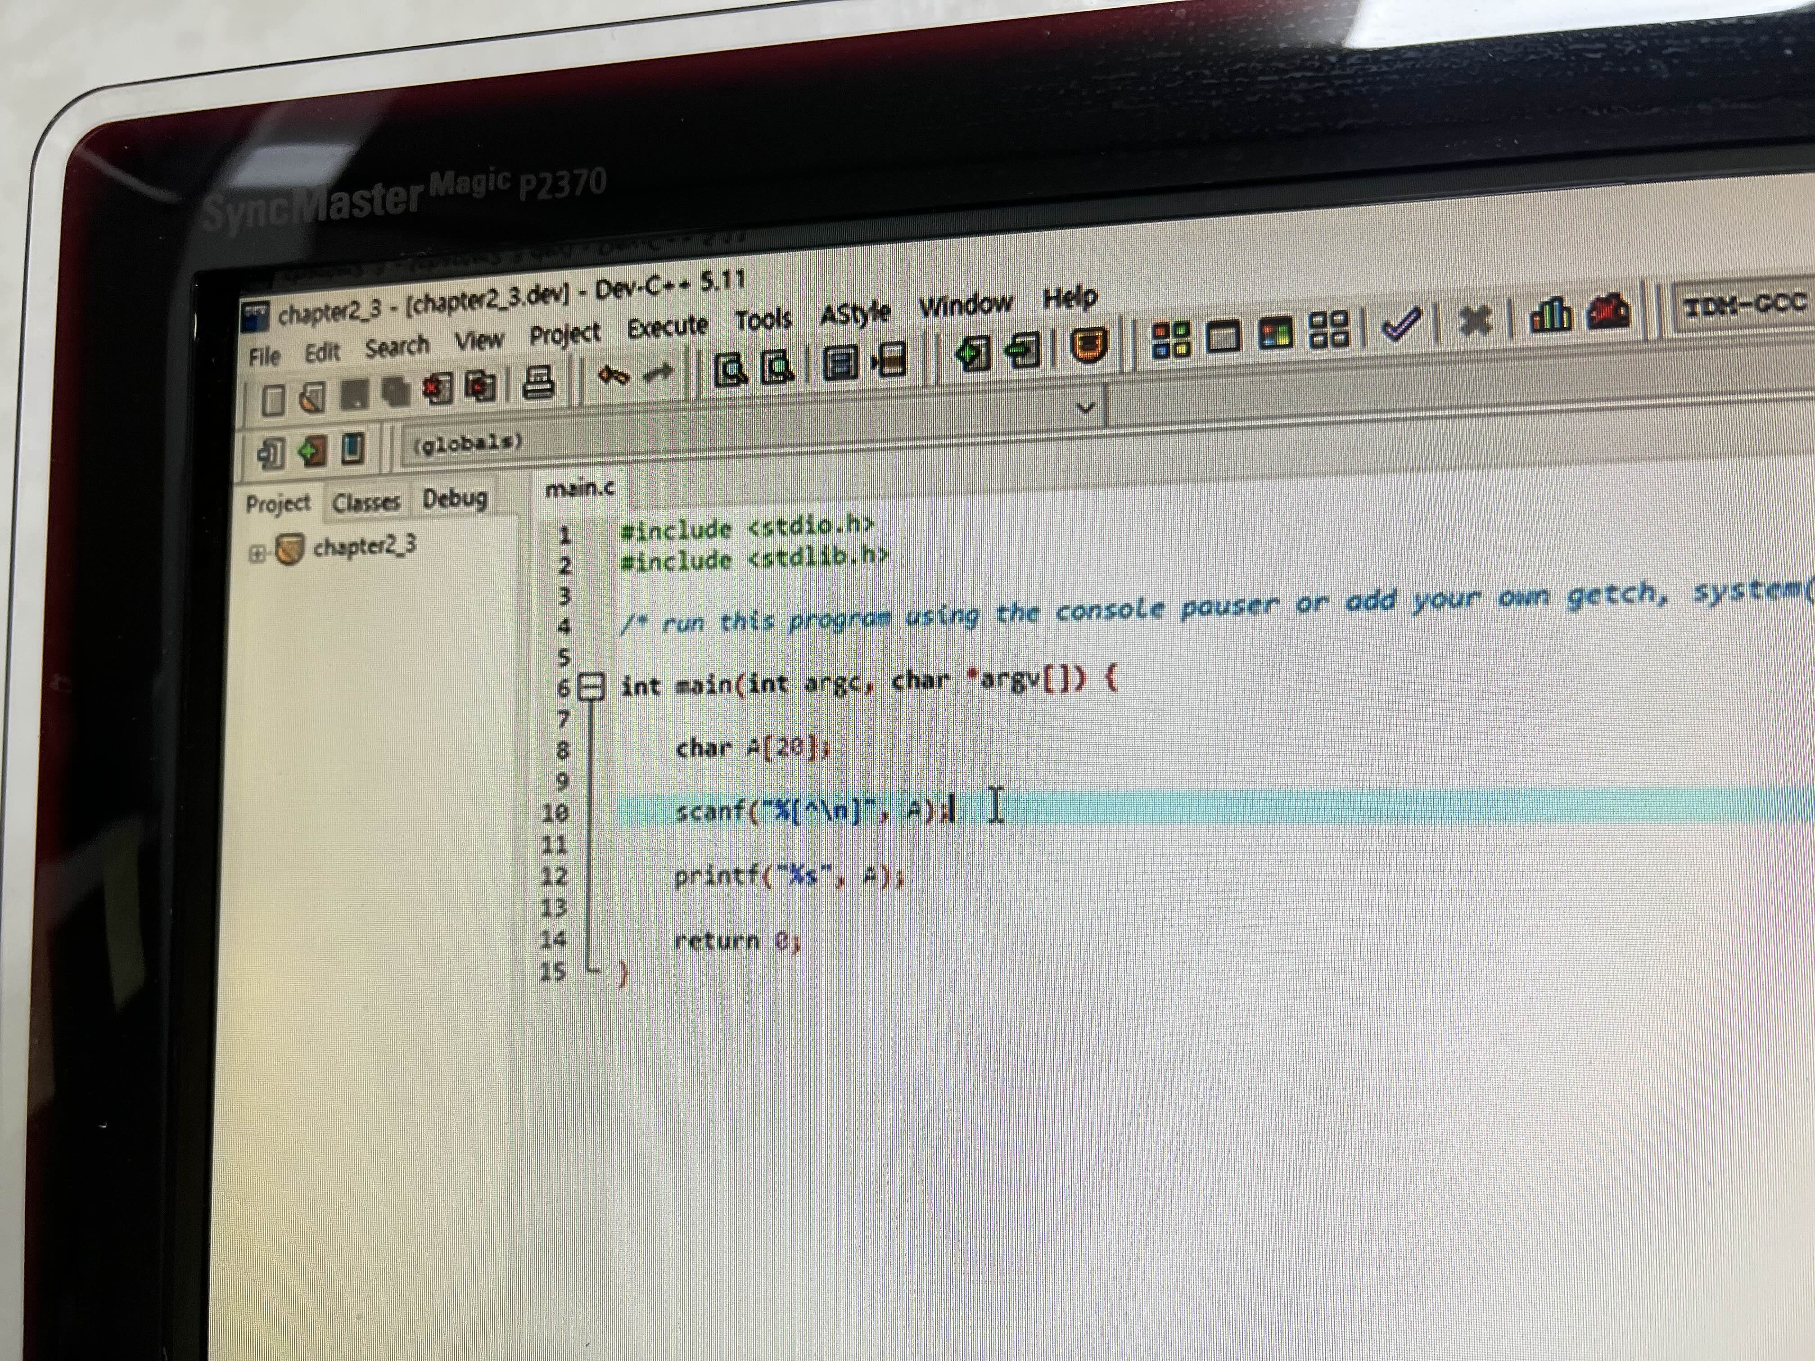
Task: Open Project Options orange icon
Action: [x=1090, y=345]
